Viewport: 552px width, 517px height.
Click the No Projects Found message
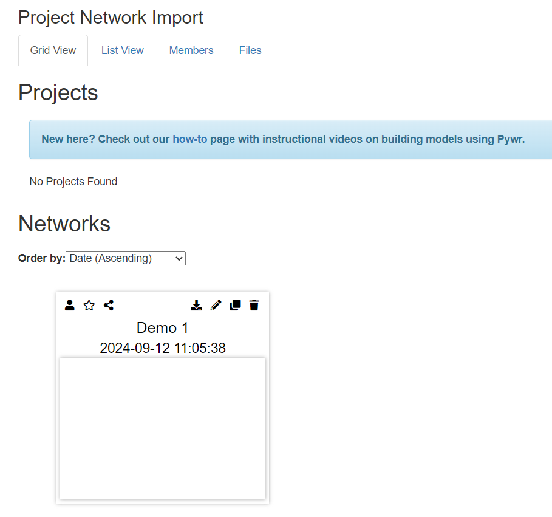pyautogui.click(x=73, y=182)
